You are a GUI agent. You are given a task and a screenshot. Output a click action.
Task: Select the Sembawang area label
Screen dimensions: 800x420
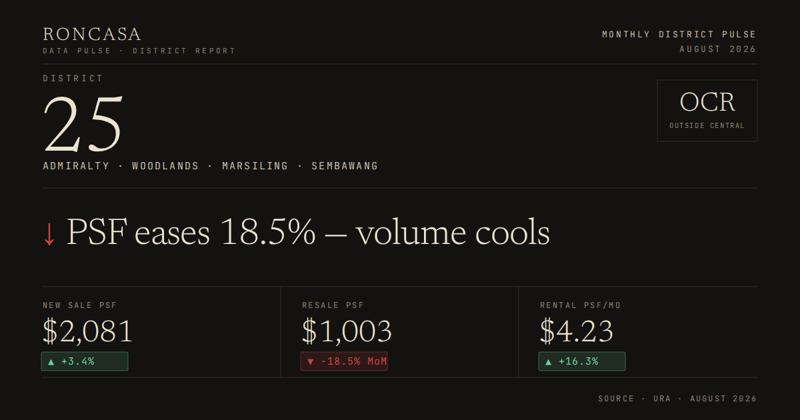(x=345, y=166)
